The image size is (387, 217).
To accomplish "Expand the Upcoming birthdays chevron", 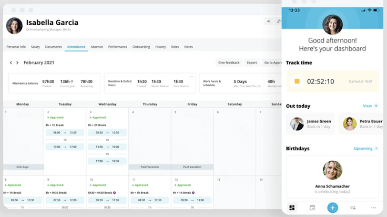I will coord(376,149).
